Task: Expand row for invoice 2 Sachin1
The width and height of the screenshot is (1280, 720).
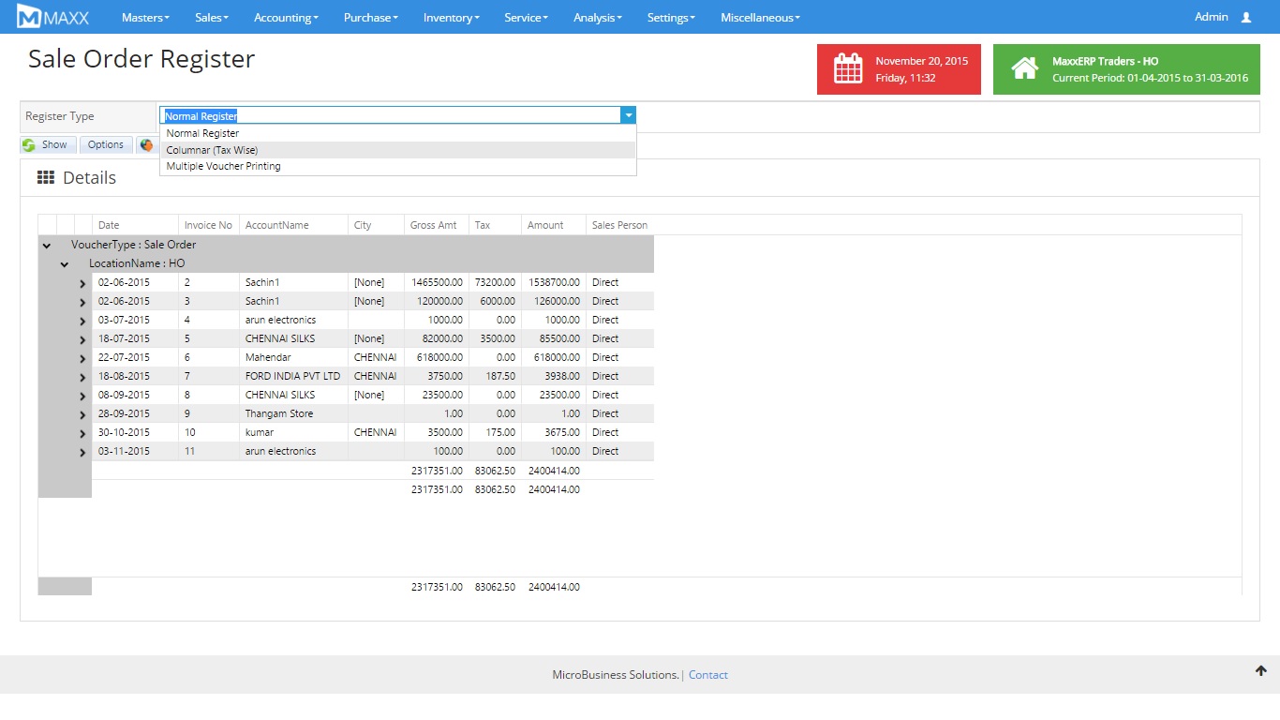Action: [x=82, y=283]
